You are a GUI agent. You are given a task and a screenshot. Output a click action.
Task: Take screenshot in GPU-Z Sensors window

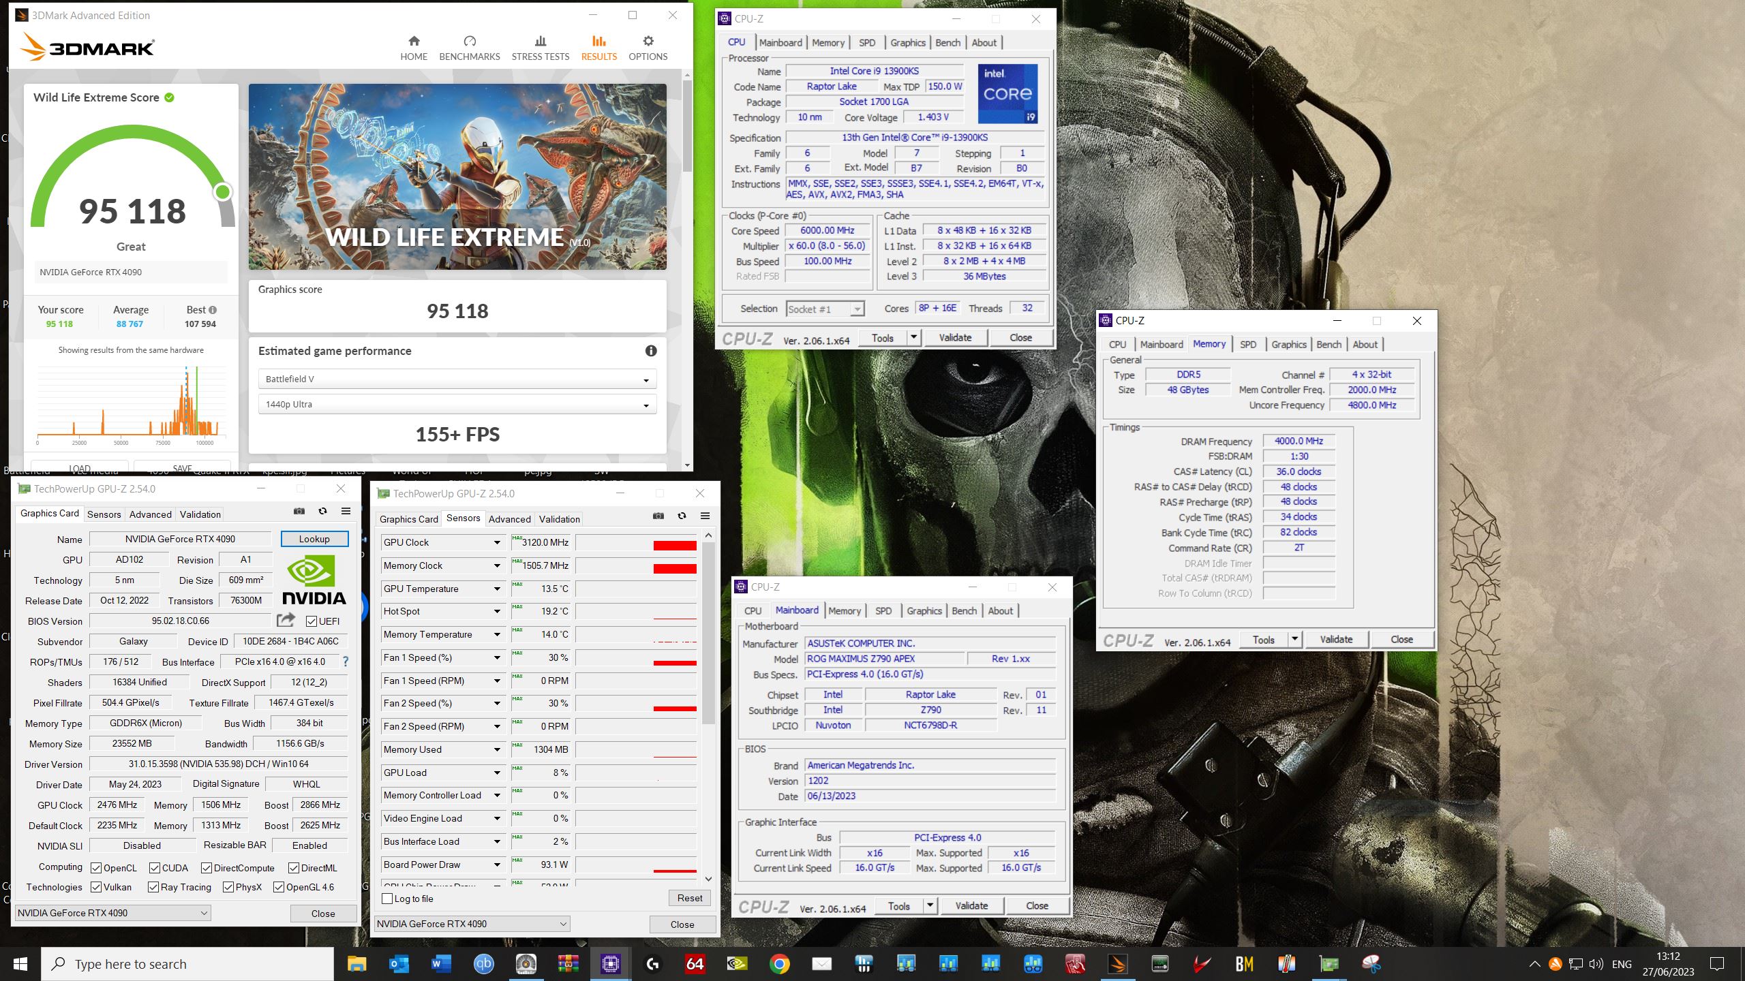[658, 516]
